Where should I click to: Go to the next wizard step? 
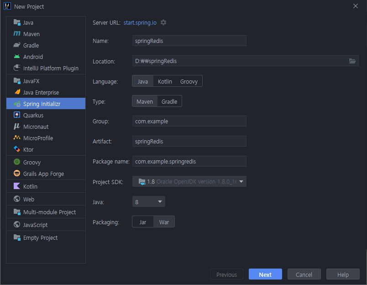[x=265, y=274]
